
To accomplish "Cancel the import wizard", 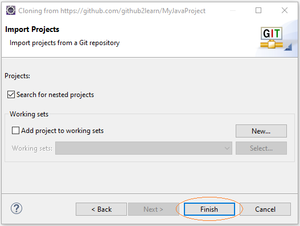I will (x=265, y=209).
